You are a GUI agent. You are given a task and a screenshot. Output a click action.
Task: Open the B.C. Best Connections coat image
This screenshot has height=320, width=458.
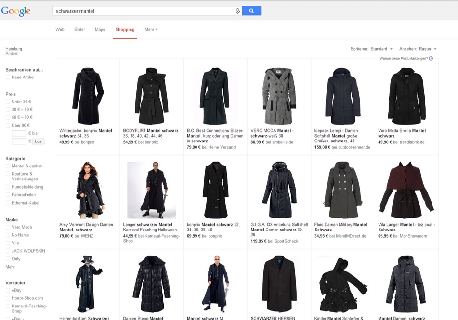click(215, 96)
